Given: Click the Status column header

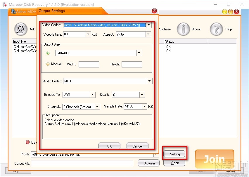Looking at the screenshot, I should 186,41.
